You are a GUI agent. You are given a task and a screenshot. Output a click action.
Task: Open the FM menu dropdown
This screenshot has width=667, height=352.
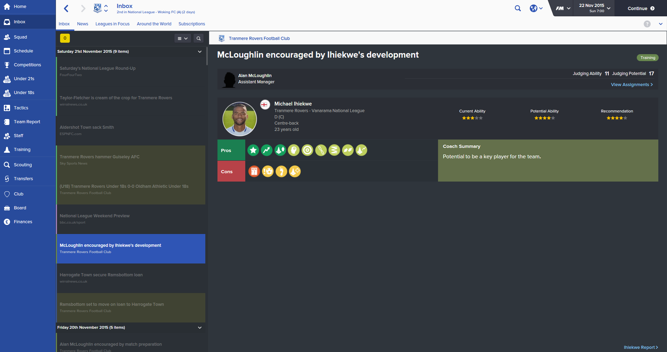[563, 8]
